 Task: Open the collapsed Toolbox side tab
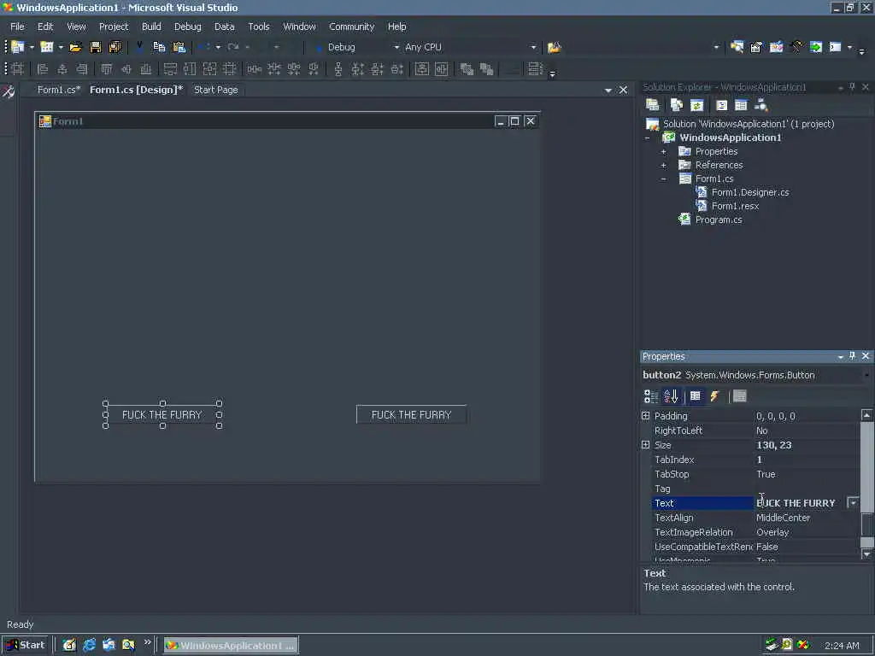[9, 91]
